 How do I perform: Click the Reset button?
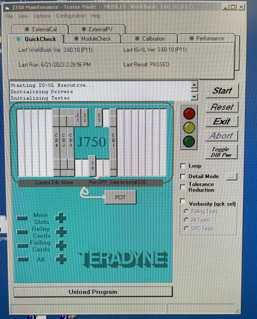point(222,107)
